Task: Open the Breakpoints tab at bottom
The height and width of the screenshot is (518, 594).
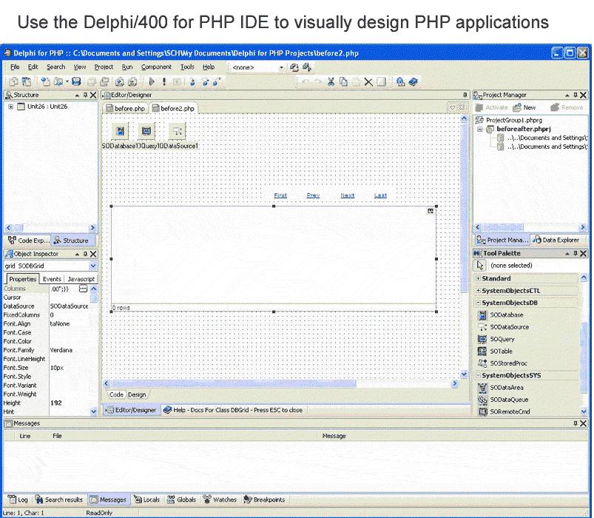Action: 264,499
